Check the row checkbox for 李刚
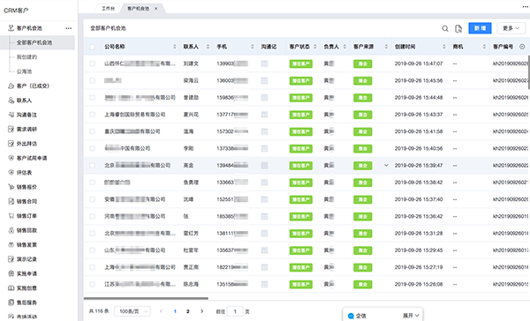This screenshot has width=530, height=321. coord(92,148)
